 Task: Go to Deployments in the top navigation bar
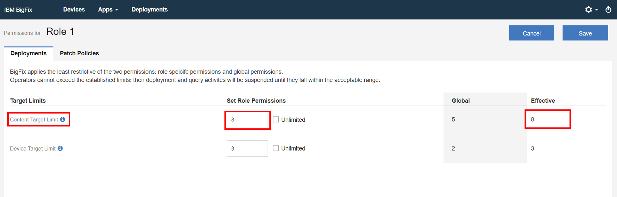point(149,10)
